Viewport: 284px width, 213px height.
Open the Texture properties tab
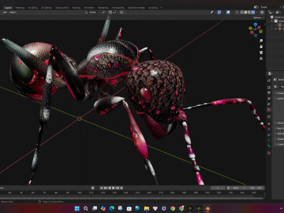(x=269, y=153)
